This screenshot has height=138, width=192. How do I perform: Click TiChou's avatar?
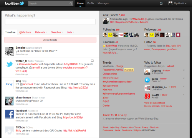(9, 131)
